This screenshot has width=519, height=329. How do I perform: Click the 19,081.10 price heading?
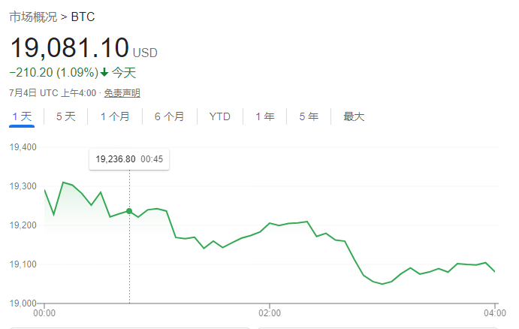coord(69,48)
